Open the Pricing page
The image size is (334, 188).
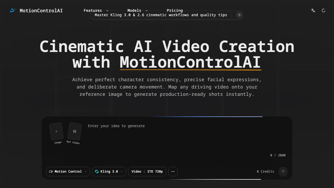click(x=175, y=10)
